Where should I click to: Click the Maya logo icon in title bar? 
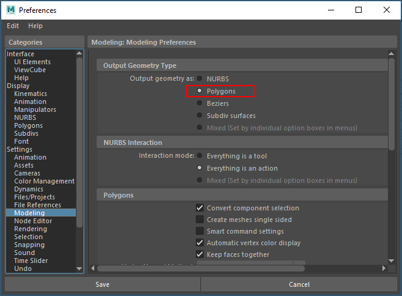pyautogui.click(x=10, y=10)
